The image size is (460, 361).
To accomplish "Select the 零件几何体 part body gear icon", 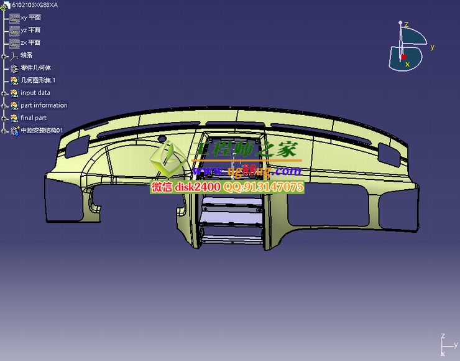I will 14,68.
